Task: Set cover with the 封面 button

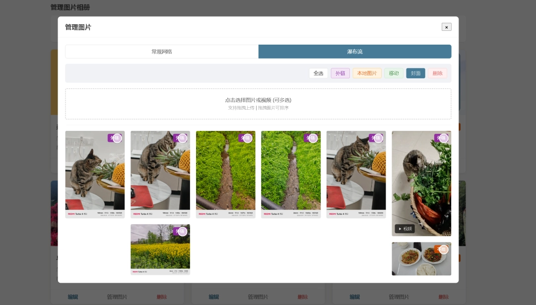Action: pyautogui.click(x=415, y=73)
